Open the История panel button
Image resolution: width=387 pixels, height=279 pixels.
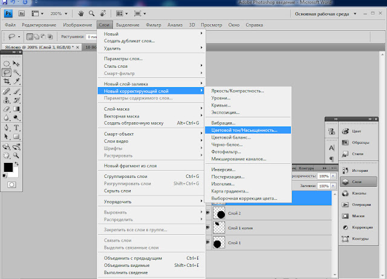pyautogui.click(x=359, y=171)
